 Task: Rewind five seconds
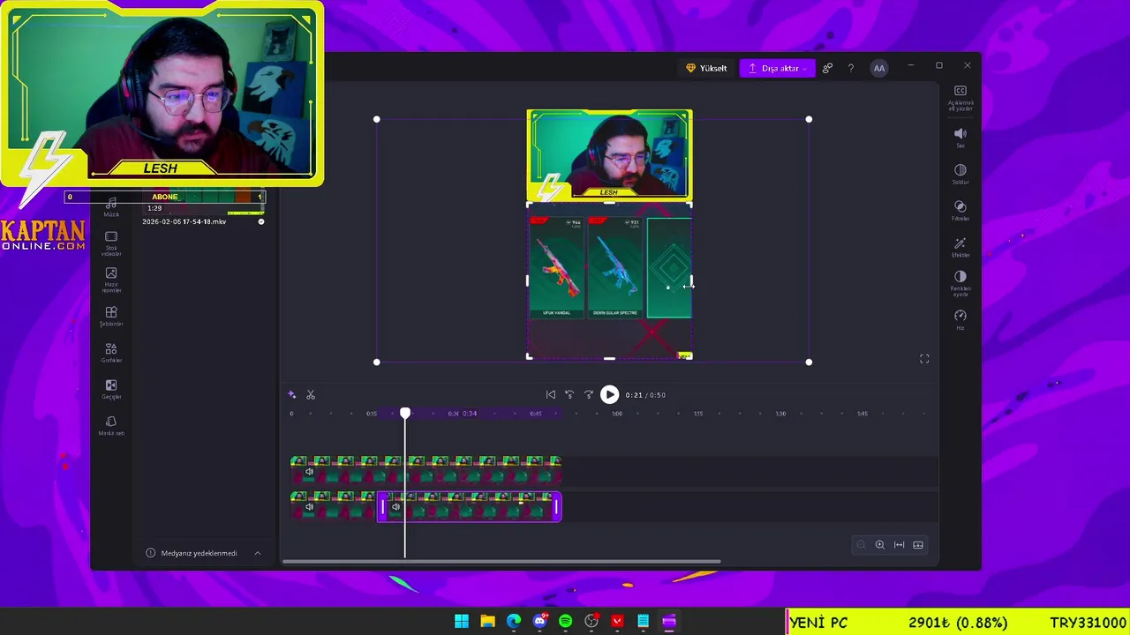569,394
